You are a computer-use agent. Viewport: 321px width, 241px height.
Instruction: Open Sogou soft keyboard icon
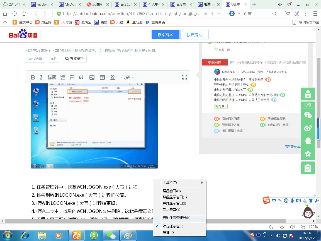pyautogui.click(x=298, y=201)
